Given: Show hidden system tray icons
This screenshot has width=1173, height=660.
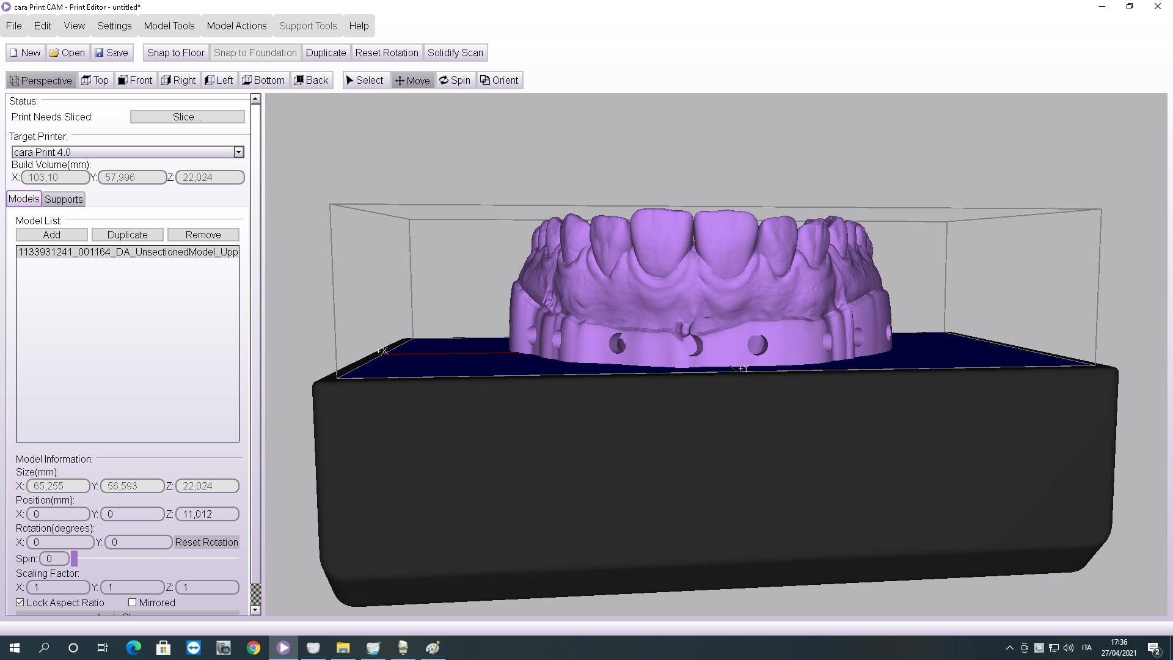Looking at the screenshot, I should click(1009, 648).
